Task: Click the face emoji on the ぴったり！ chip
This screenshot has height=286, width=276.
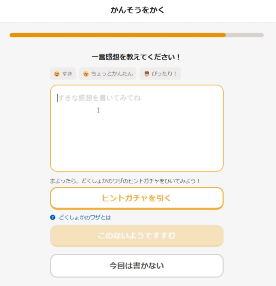Action: [147, 74]
